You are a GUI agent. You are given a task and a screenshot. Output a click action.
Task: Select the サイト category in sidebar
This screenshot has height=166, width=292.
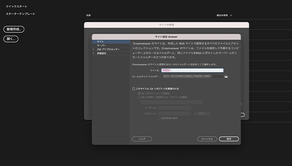[100, 42]
